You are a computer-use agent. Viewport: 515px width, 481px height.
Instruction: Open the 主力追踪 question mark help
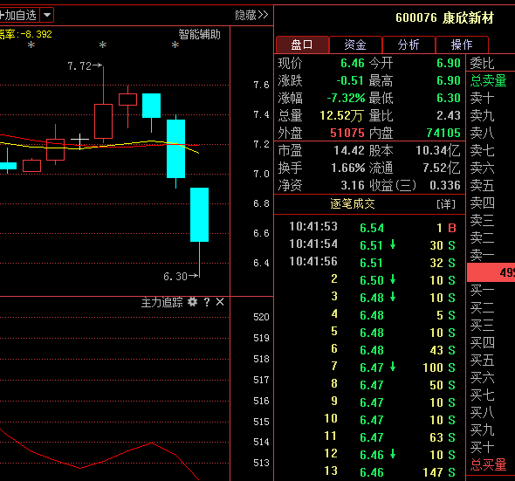(207, 302)
